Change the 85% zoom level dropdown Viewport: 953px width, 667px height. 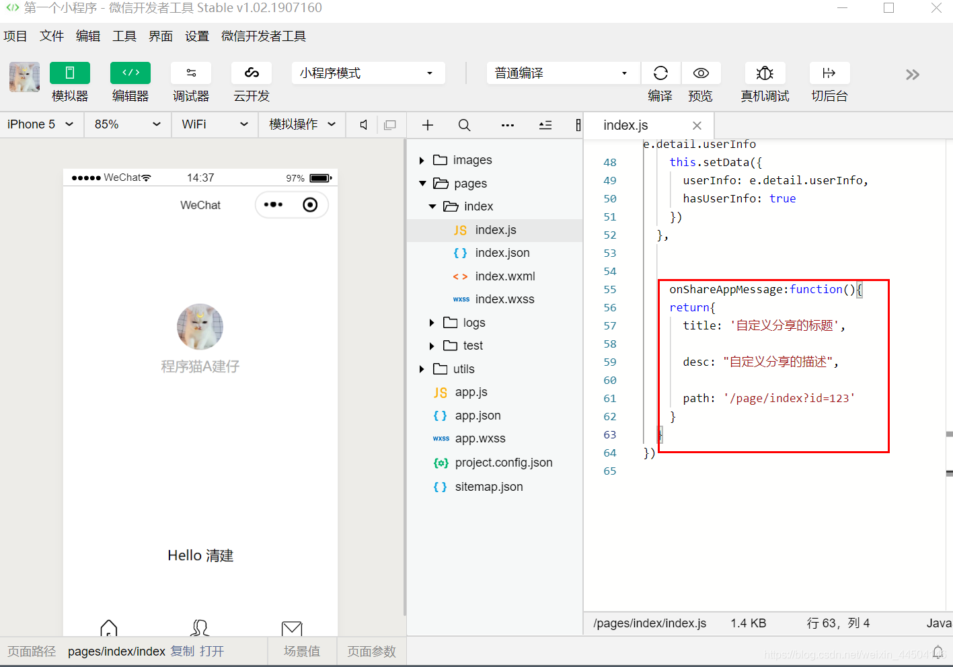coord(128,124)
